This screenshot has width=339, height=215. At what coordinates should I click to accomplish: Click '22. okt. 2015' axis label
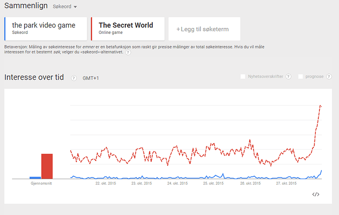click(106, 183)
